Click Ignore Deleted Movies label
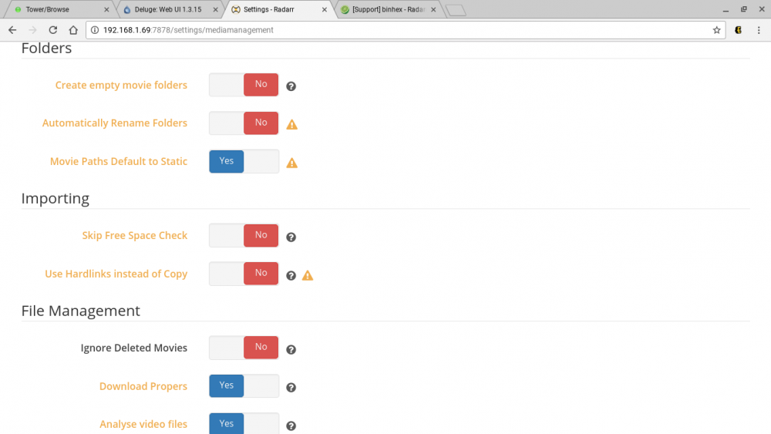The height and width of the screenshot is (434, 771). [133, 348]
